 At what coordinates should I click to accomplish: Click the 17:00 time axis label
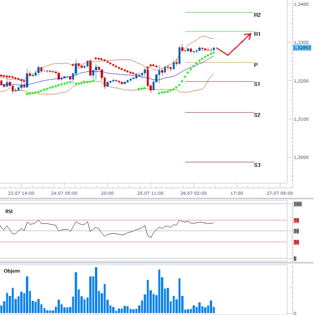pos(236,193)
